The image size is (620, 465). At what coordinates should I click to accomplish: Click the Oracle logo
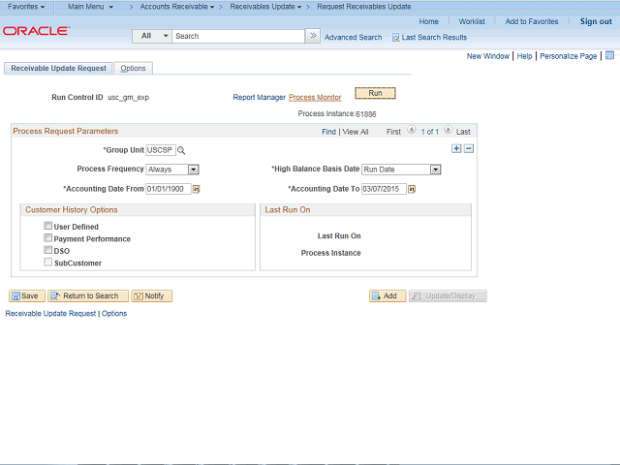37,31
